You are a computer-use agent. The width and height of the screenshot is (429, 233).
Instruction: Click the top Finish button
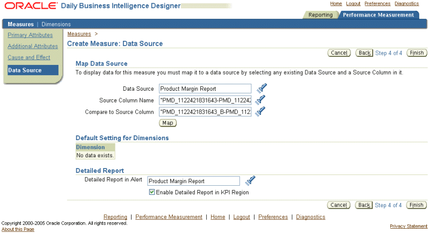click(x=417, y=53)
